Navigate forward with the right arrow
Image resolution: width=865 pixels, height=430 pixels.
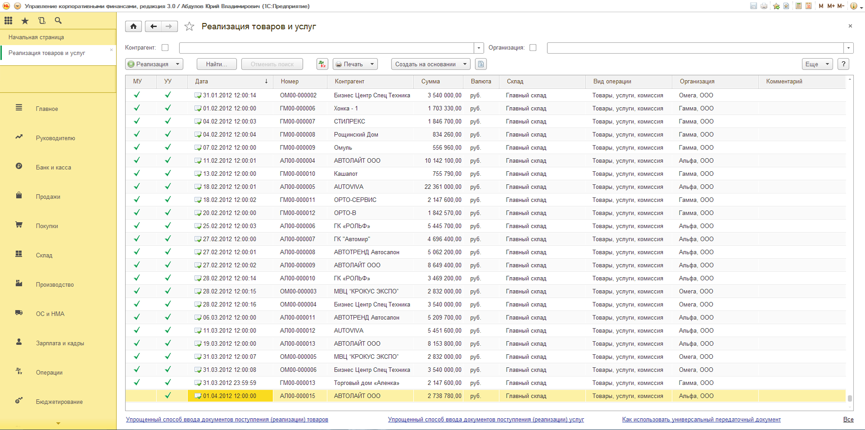click(169, 27)
